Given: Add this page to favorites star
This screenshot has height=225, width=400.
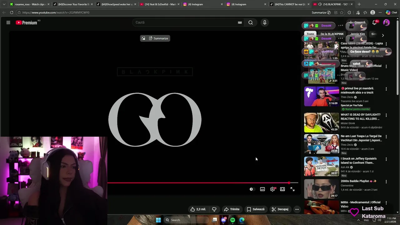Looking at the screenshot, I should (342, 12).
